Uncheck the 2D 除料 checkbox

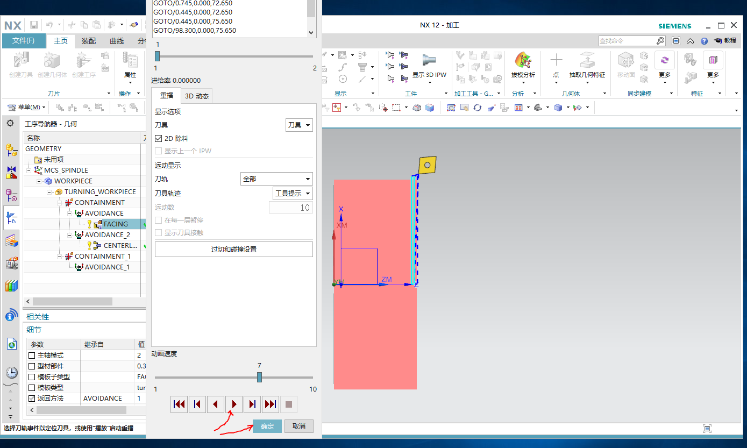(x=159, y=138)
